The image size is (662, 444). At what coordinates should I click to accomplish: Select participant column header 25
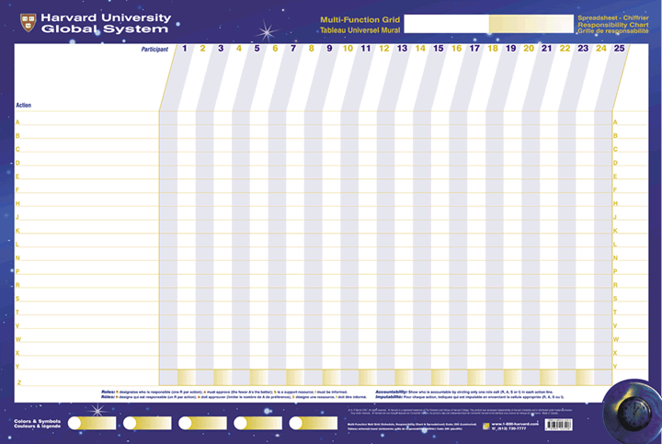[619, 48]
